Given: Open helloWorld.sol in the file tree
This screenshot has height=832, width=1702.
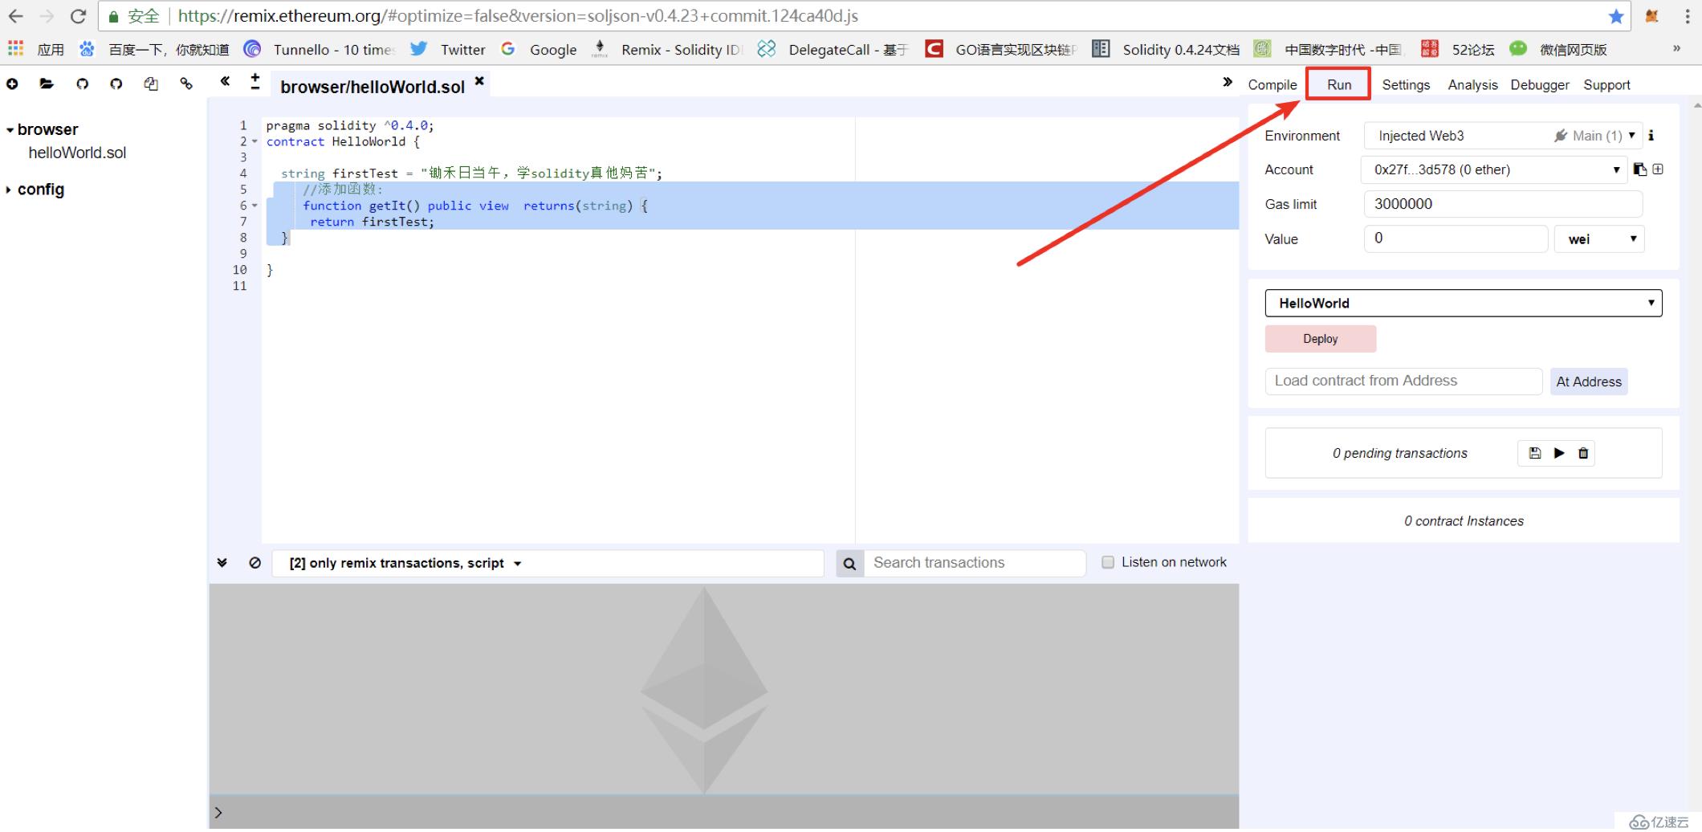Looking at the screenshot, I should 77,153.
